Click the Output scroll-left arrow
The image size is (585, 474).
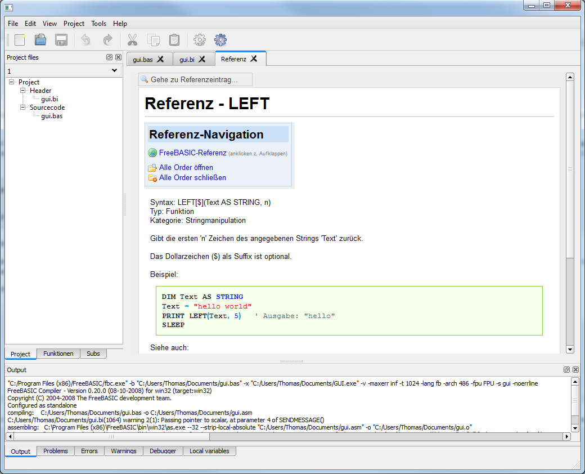[10, 436]
